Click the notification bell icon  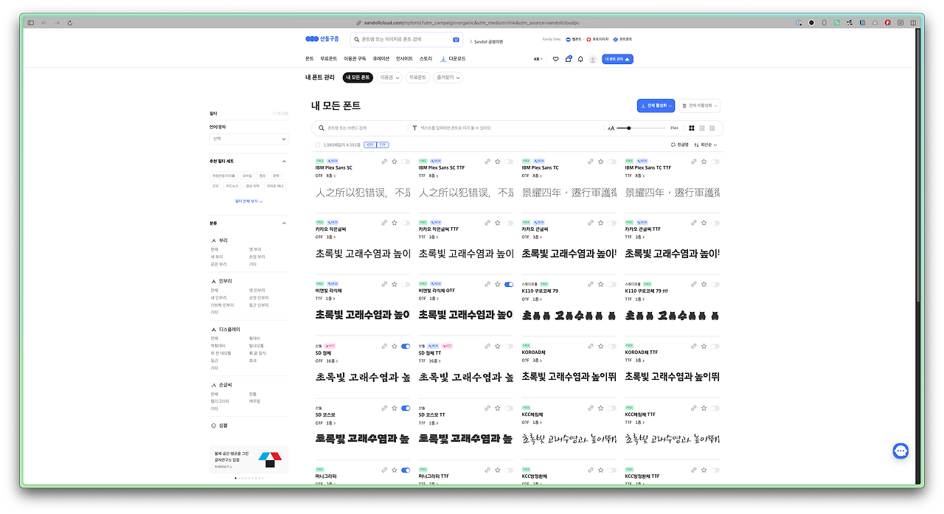[580, 58]
